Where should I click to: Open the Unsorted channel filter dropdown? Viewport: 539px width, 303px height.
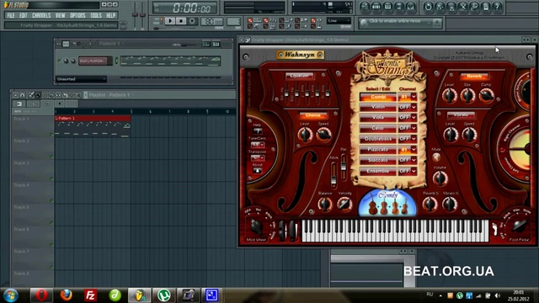pos(81,79)
